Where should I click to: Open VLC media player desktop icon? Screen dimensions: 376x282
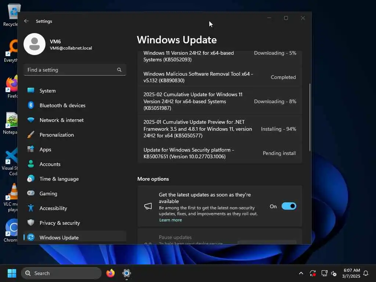click(x=11, y=198)
